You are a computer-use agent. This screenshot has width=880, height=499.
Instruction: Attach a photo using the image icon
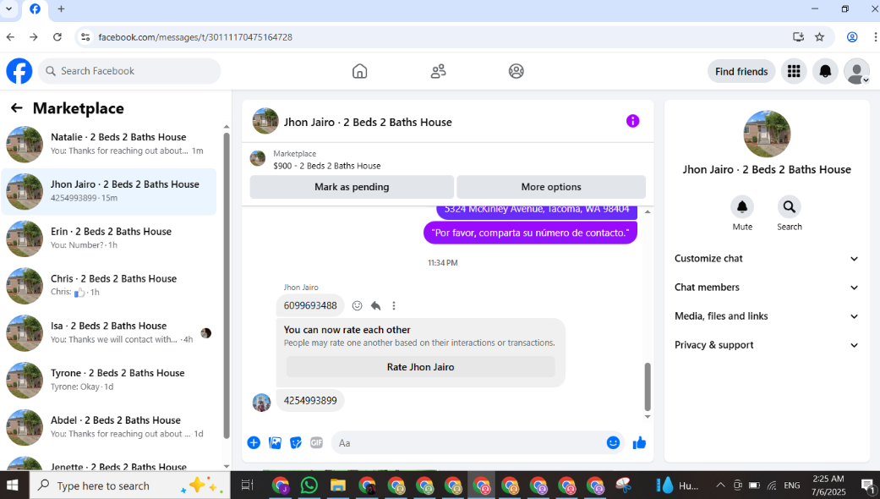tap(275, 443)
